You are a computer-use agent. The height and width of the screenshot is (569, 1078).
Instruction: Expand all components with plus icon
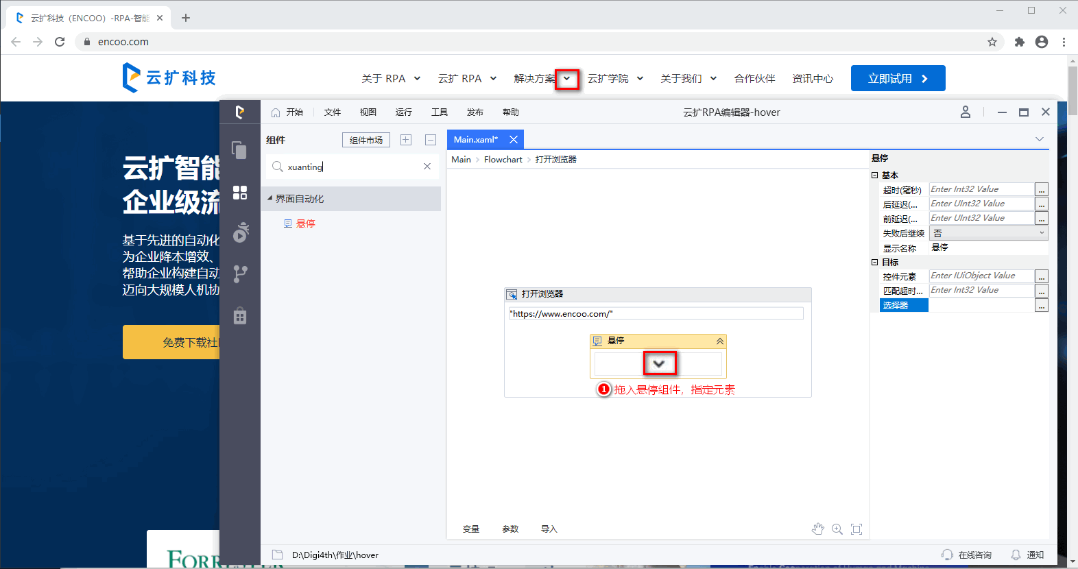(406, 140)
